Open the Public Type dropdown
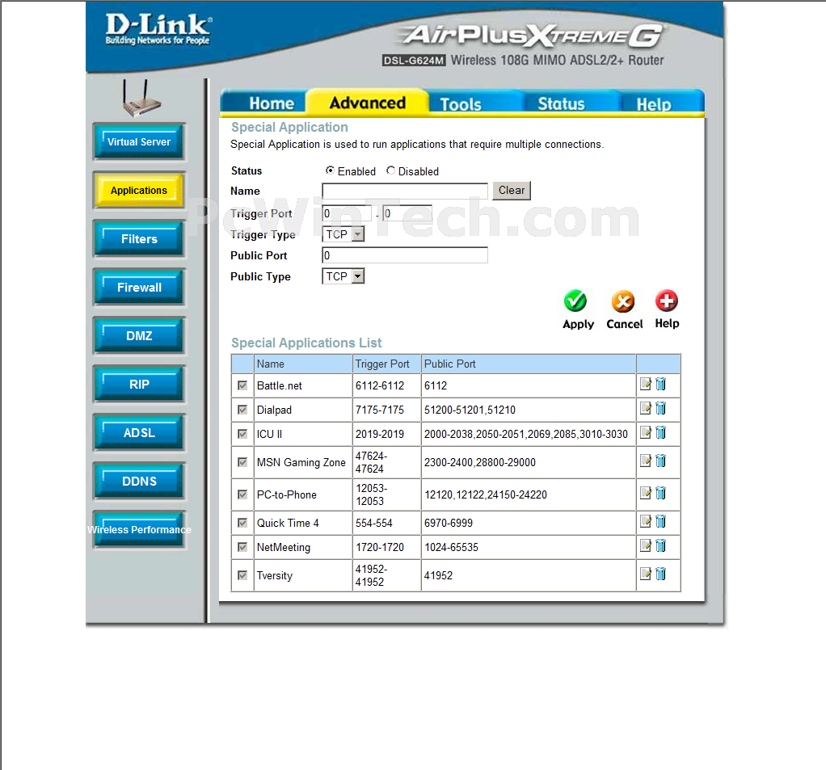Image resolution: width=826 pixels, height=770 pixels. tap(343, 276)
